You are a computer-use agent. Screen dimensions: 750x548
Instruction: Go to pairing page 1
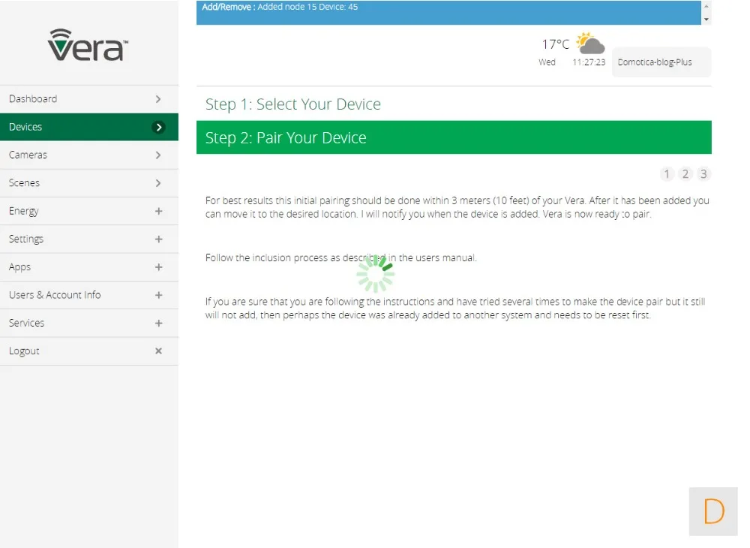click(667, 173)
